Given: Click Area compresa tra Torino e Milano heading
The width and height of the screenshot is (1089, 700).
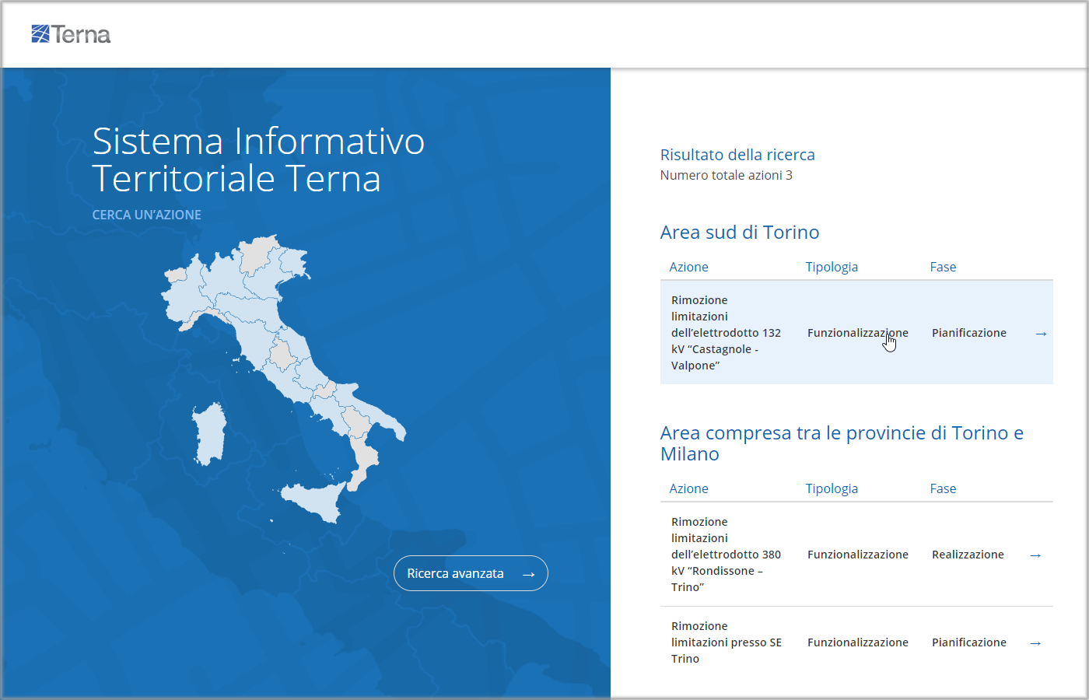Looking at the screenshot, I should click(x=842, y=443).
